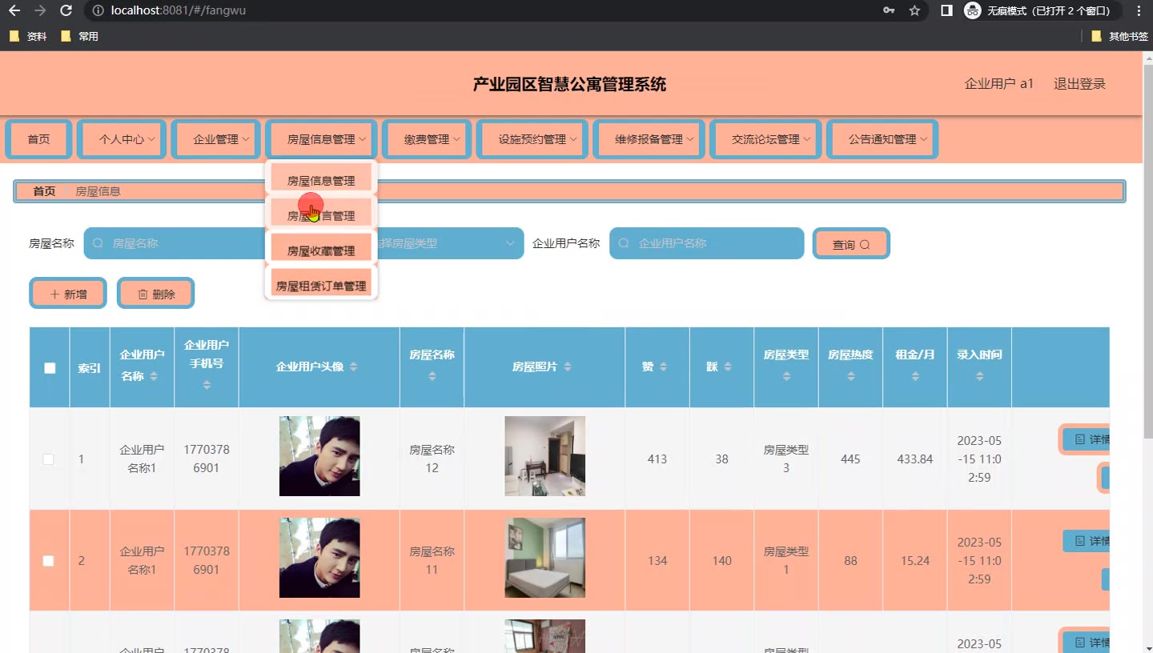Click the 删除 delete button

155,294
